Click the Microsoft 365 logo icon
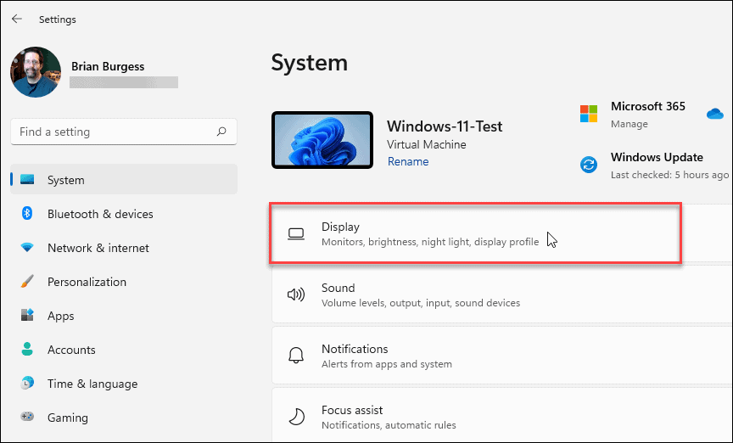The width and height of the screenshot is (733, 443). tap(589, 114)
